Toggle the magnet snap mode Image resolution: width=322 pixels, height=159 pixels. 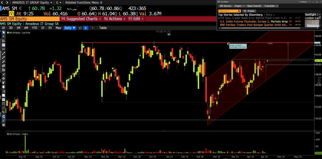4,116
